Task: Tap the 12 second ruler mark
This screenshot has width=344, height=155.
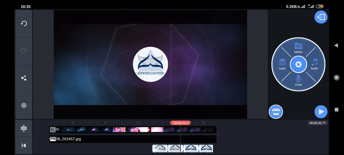Action: click(x=138, y=123)
